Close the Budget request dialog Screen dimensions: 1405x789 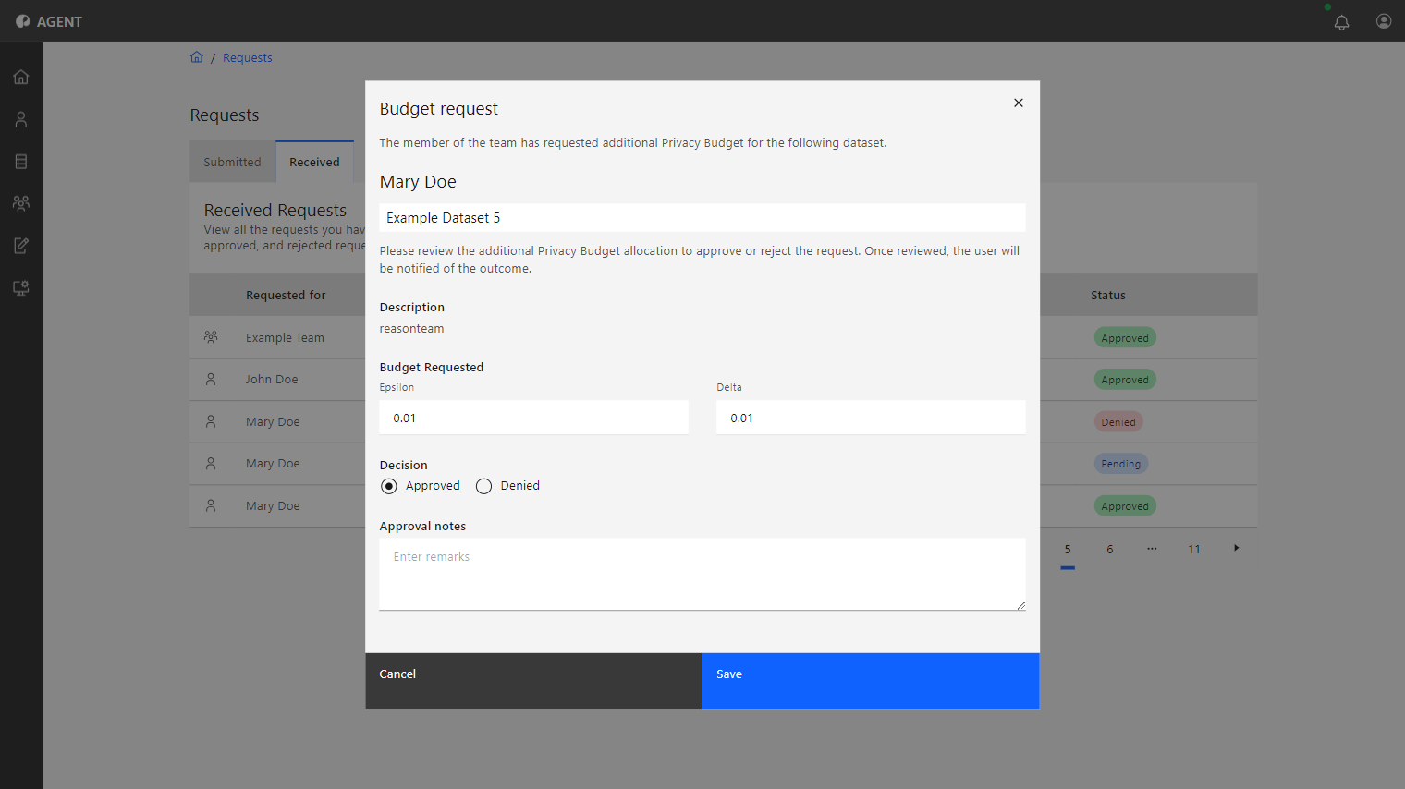pos(1018,103)
